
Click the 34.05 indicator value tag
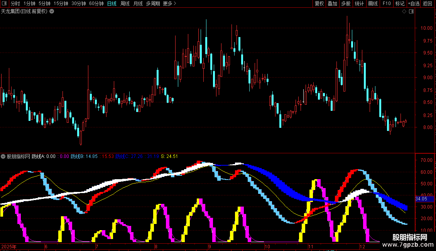pos(424,199)
